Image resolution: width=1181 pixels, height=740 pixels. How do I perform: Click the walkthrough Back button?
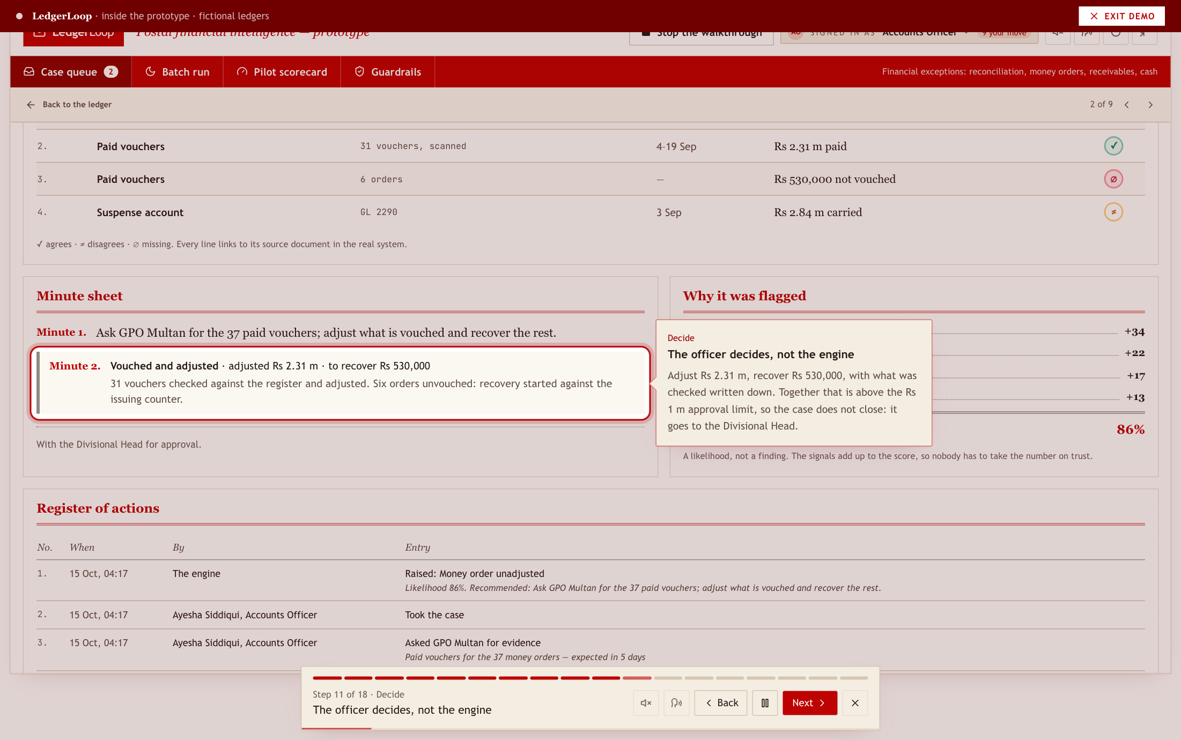(721, 702)
